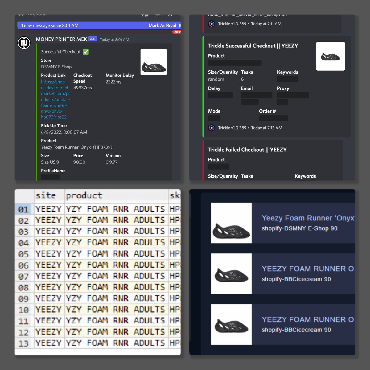Select the Trickle Failed Checkout title
This screenshot has width=370, height=370.
(x=247, y=150)
